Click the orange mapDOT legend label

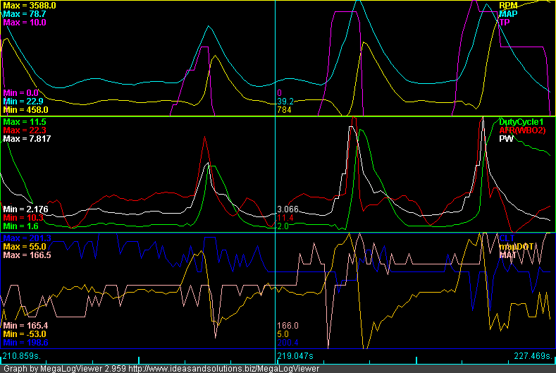[x=517, y=246]
